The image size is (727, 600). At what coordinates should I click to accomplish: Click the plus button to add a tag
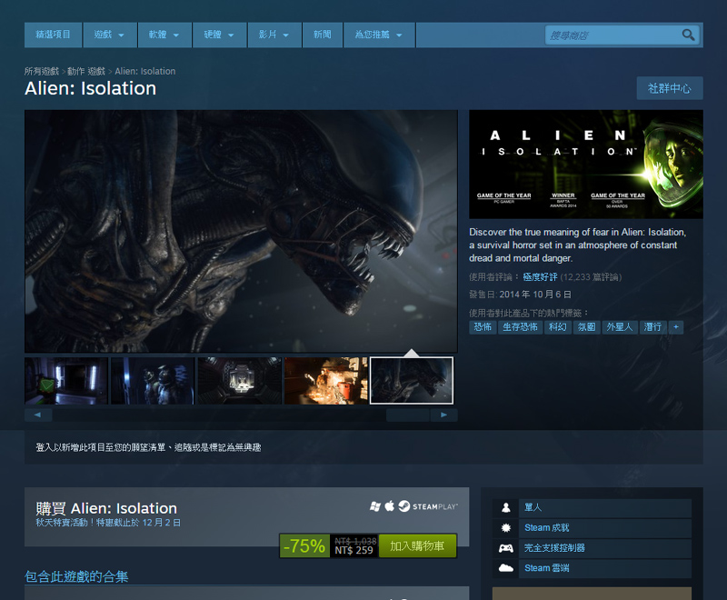coord(675,327)
